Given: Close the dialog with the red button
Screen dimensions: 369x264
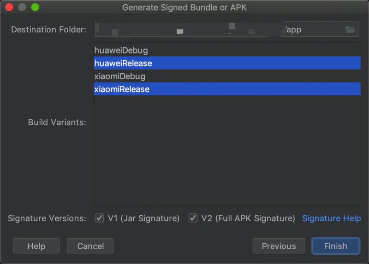Looking at the screenshot, I should [x=9, y=7].
